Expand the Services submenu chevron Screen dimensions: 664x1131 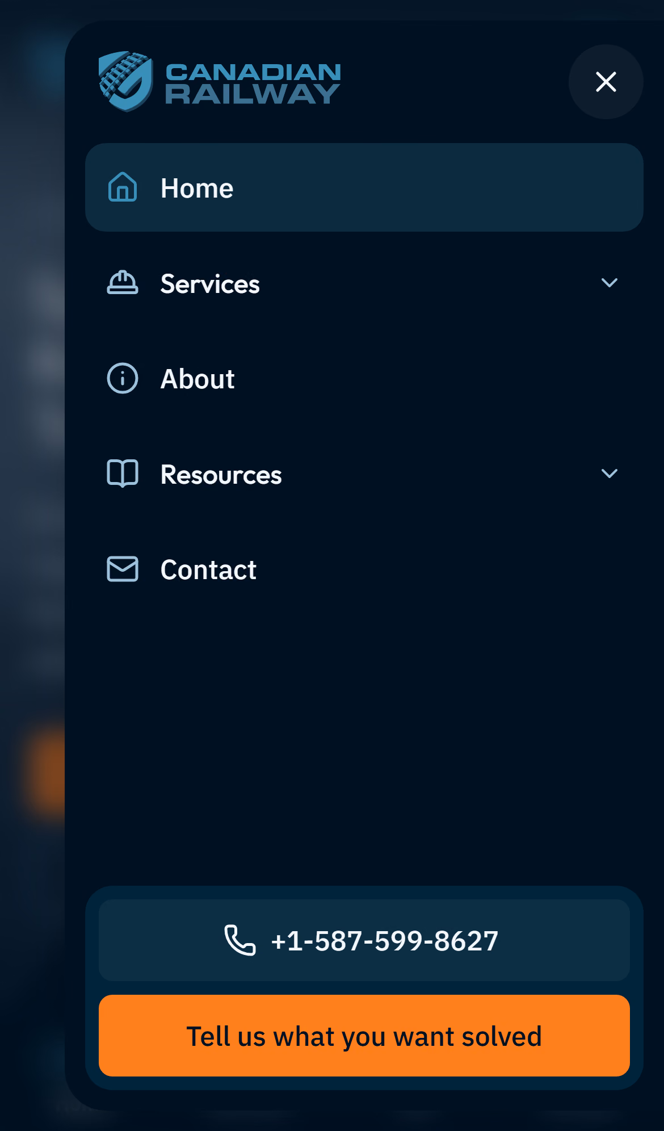609,283
